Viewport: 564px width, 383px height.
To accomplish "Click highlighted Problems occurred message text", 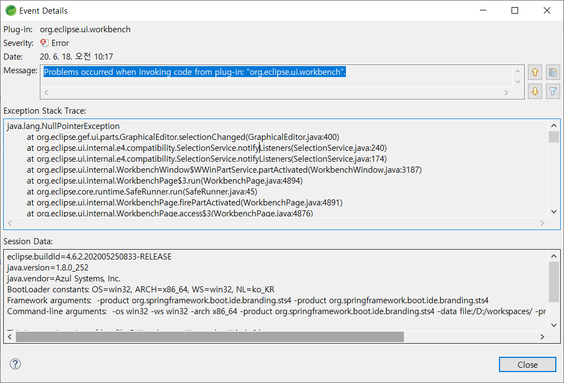I will [195, 72].
